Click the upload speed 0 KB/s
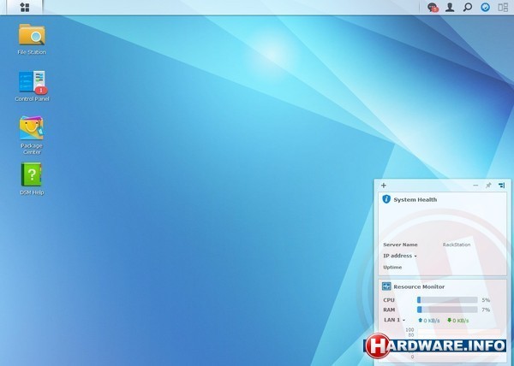The width and height of the screenshot is (514, 366). tap(429, 321)
